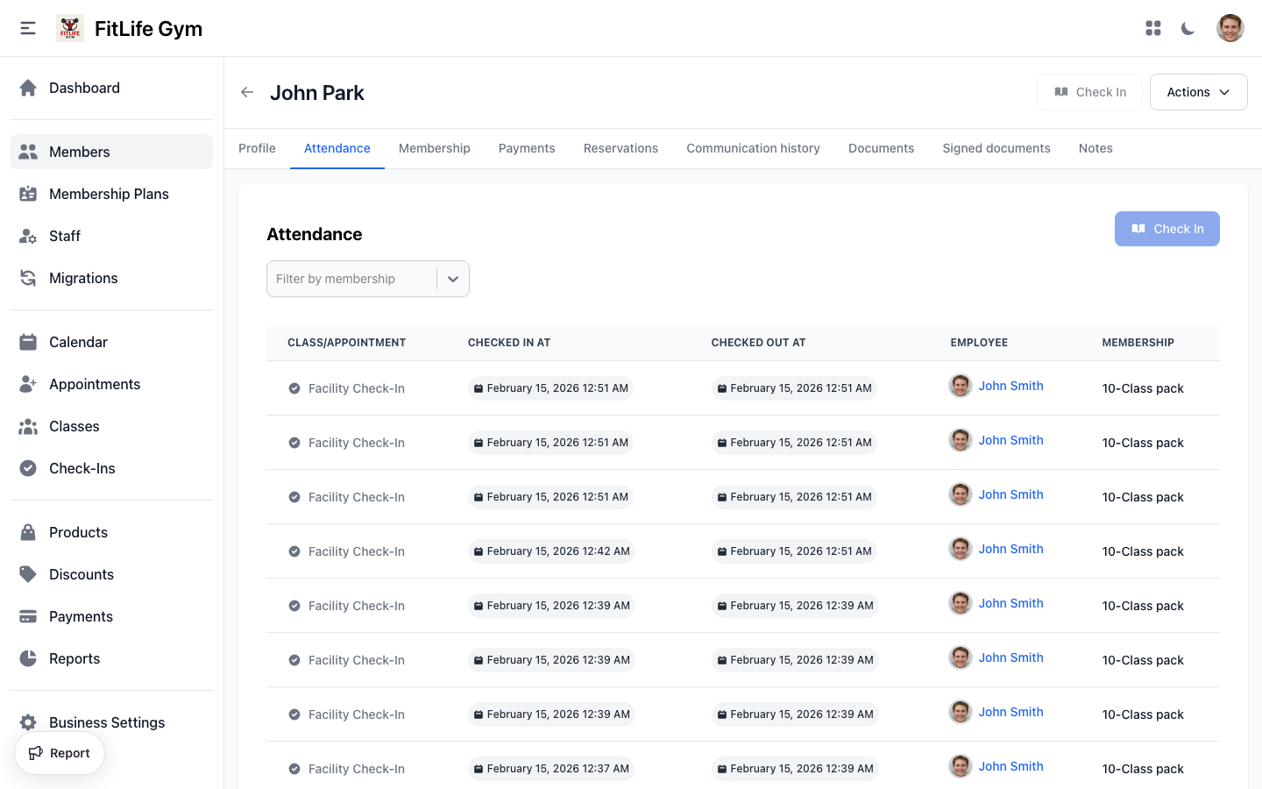Expand the Actions dropdown
The width and height of the screenshot is (1262, 789).
[x=1198, y=91]
